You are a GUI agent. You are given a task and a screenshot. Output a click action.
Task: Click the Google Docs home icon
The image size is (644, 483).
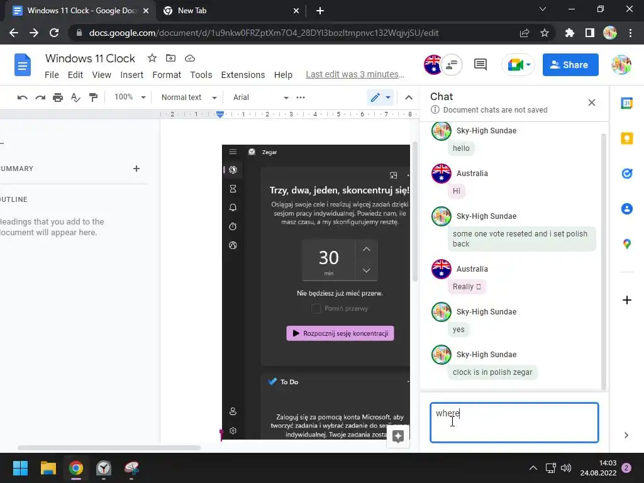[x=23, y=65]
